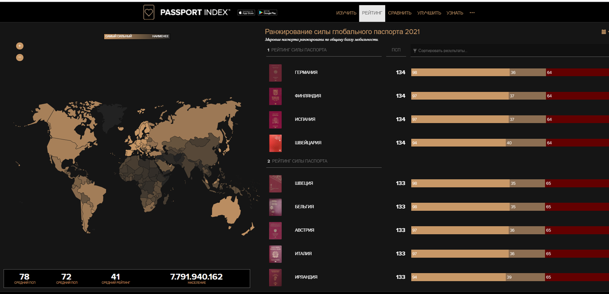Open the ИЗУЧИТЬ navigation tab
The height and width of the screenshot is (294, 609).
[346, 13]
